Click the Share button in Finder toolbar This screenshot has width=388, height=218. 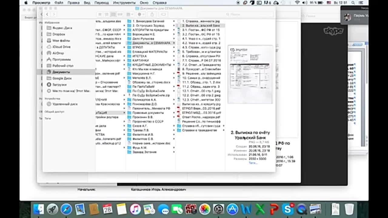152,14
